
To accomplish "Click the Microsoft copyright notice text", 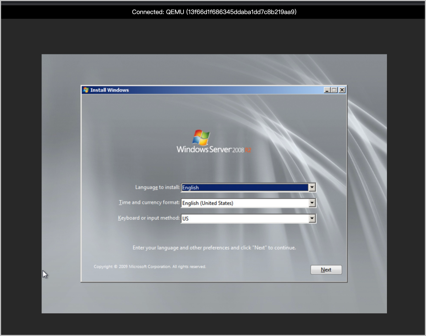I will point(149,266).
